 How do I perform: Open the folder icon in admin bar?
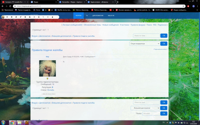click(x=30, y=17)
